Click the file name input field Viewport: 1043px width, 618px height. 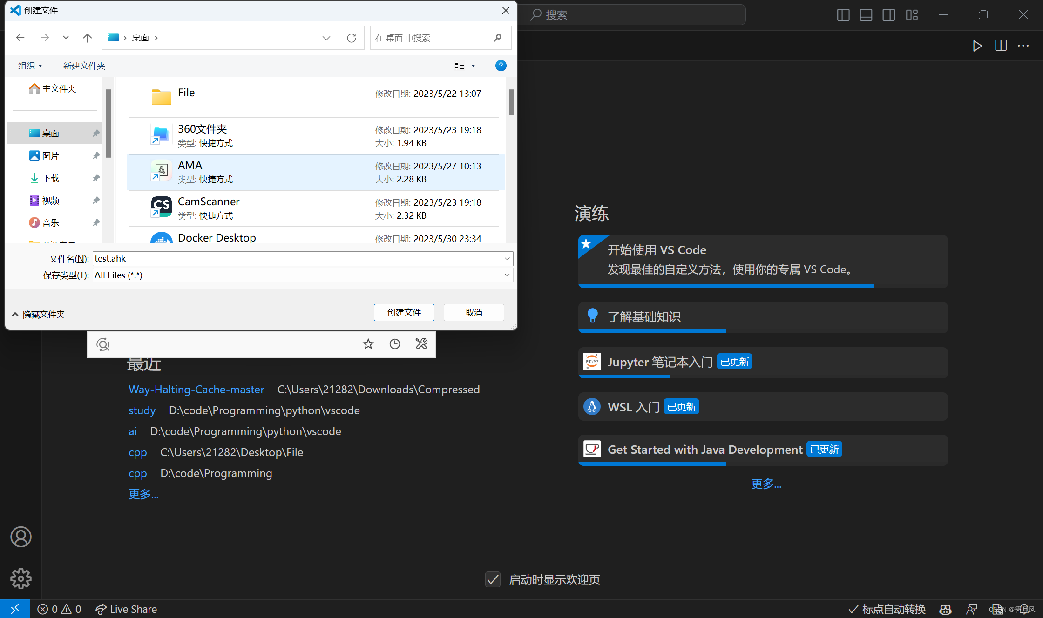[299, 257]
